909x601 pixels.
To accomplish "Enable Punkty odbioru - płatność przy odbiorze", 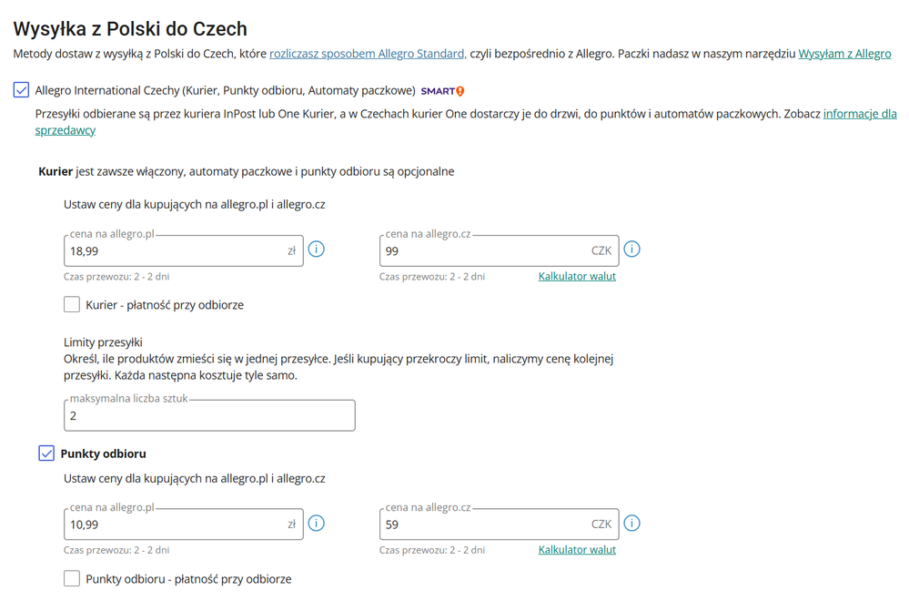I will [72, 578].
